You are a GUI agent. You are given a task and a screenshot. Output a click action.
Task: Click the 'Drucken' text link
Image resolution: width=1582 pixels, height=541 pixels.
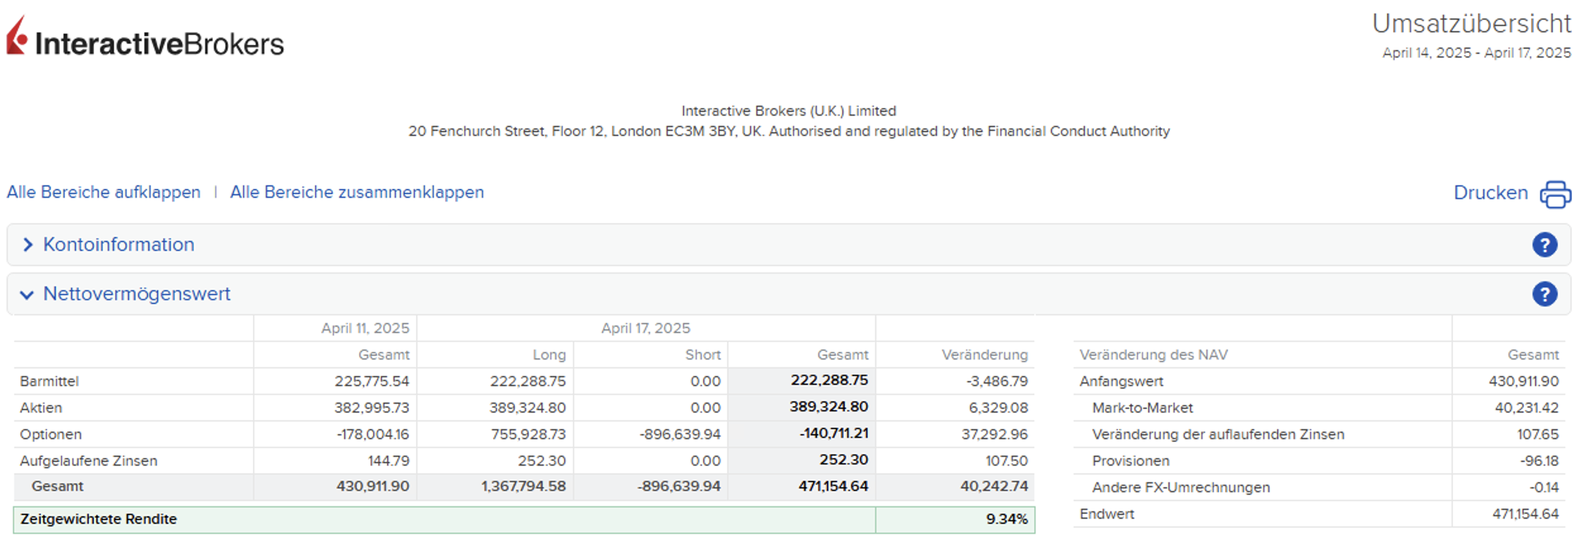click(1490, 193)
